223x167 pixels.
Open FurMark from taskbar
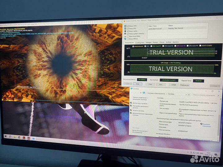(24, 138)
